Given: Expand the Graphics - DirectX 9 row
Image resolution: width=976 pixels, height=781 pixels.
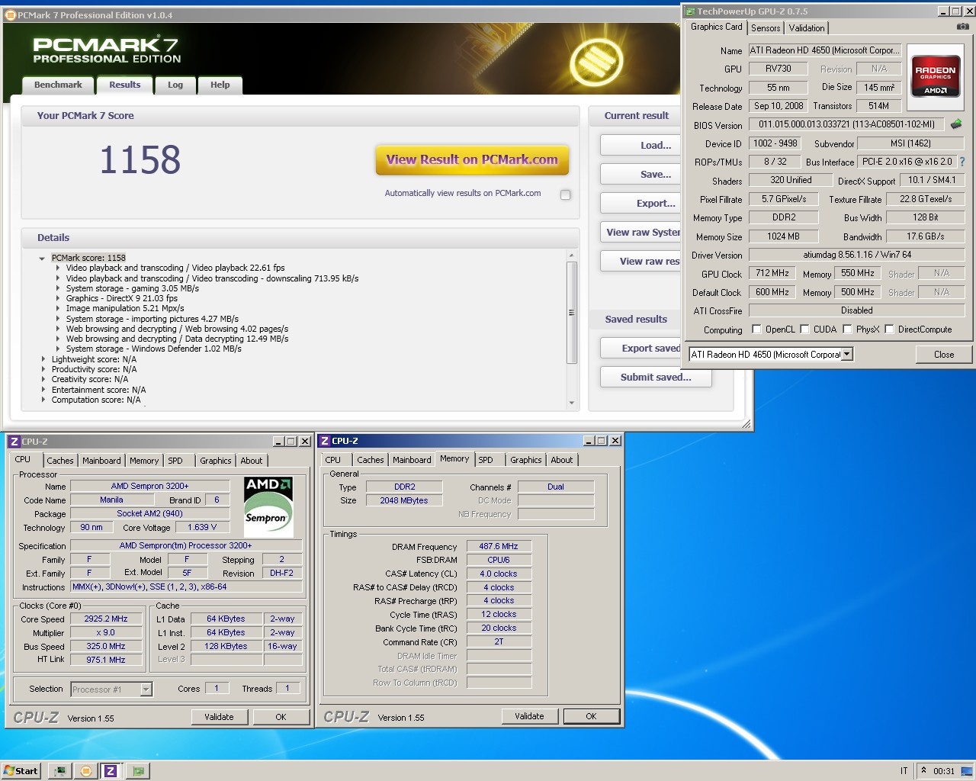Looking at the screenshot, I should click(x=57, y=298).
